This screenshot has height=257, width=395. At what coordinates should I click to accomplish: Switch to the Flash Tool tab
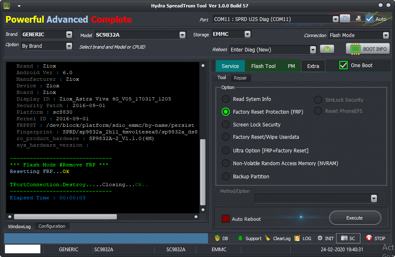tap(263, 66)
